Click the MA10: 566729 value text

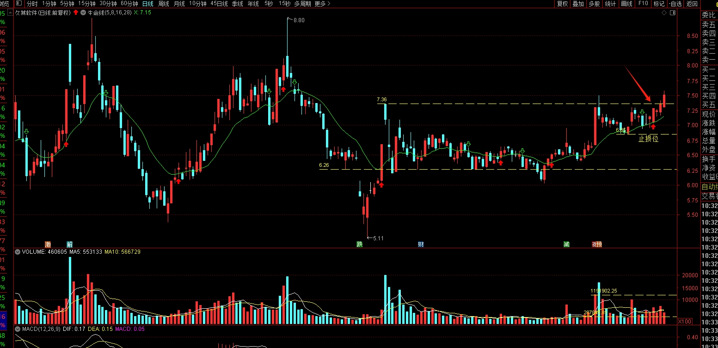123,252
